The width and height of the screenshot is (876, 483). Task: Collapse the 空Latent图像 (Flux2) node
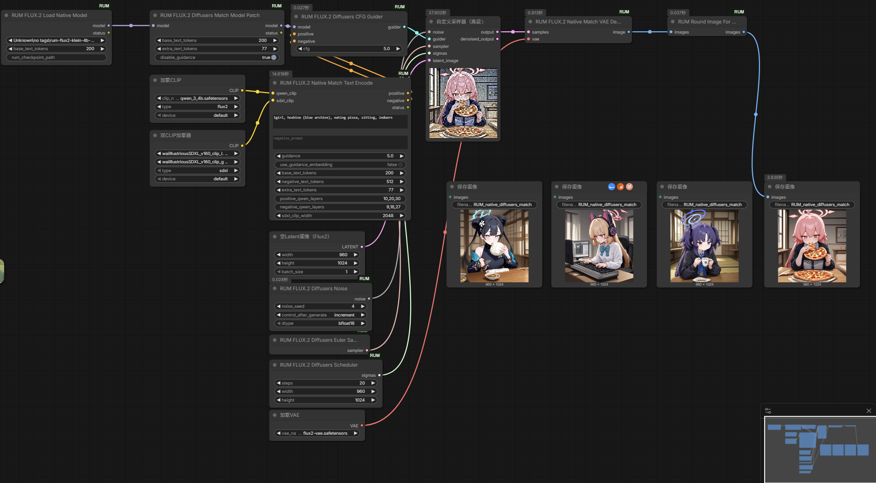(x=275, y=236)
